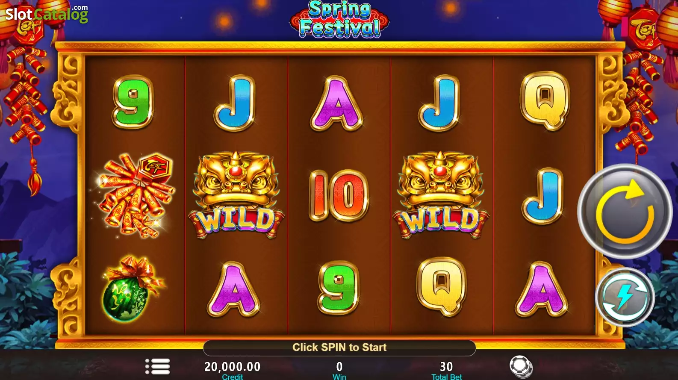Click the yellow Q at the bottom of reel four
The image size is (678, 380).
(x=442, y=287)
